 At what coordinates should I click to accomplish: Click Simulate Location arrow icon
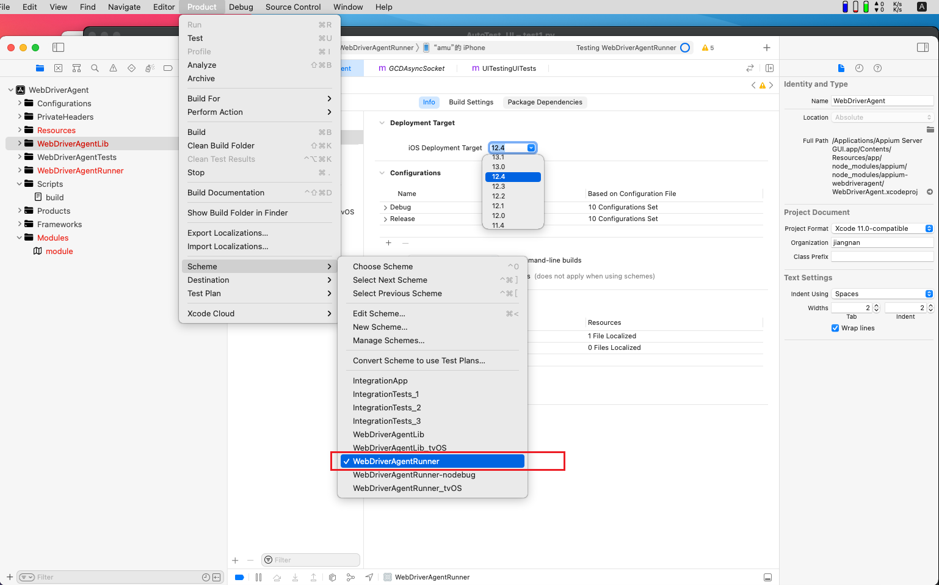point(369,577)
